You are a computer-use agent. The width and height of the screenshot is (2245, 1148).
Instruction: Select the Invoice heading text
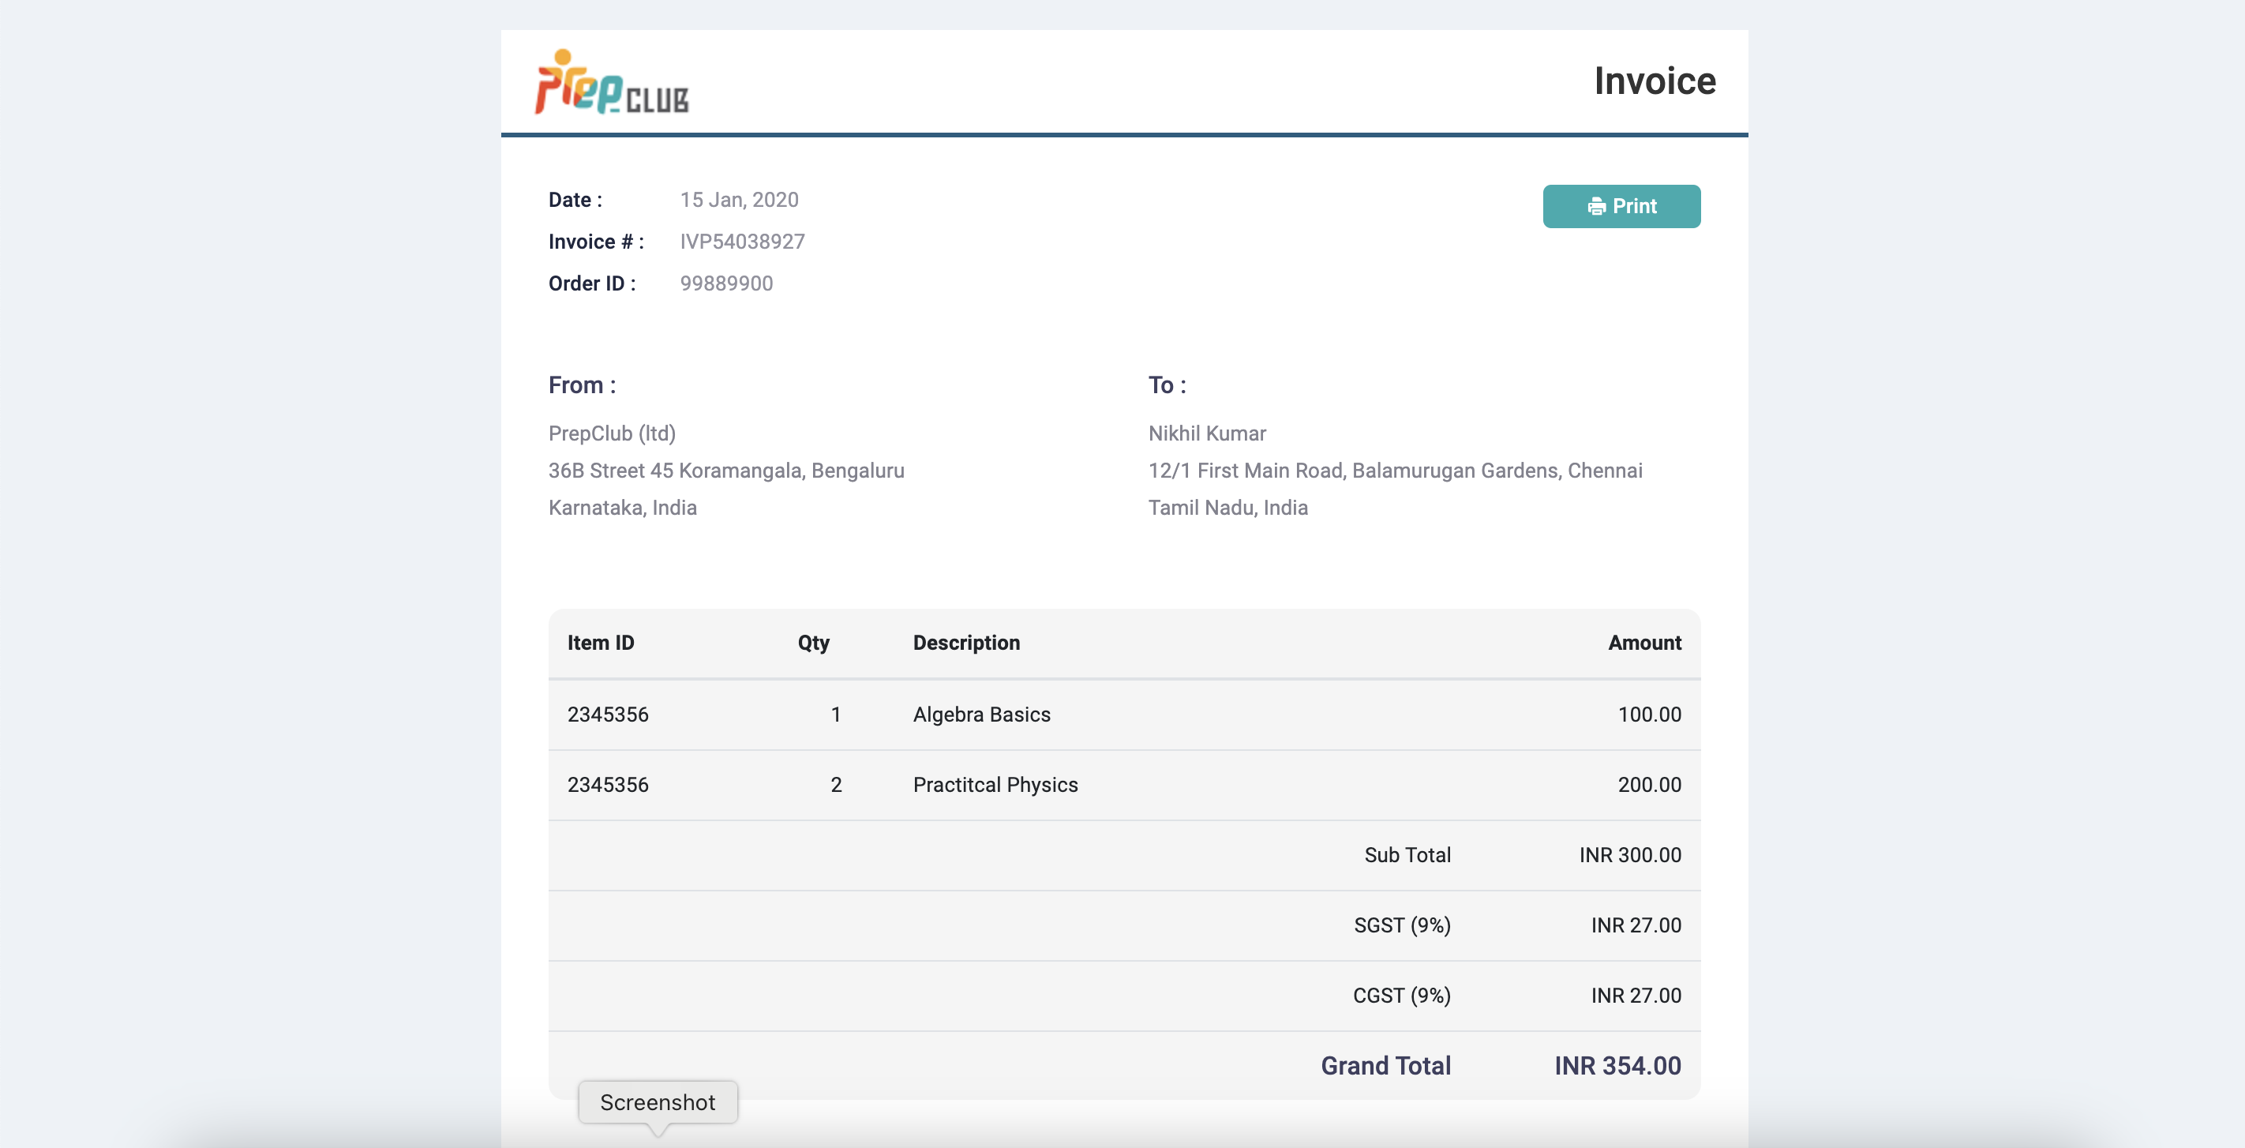pyautogui.click(x=1654, y=81)
